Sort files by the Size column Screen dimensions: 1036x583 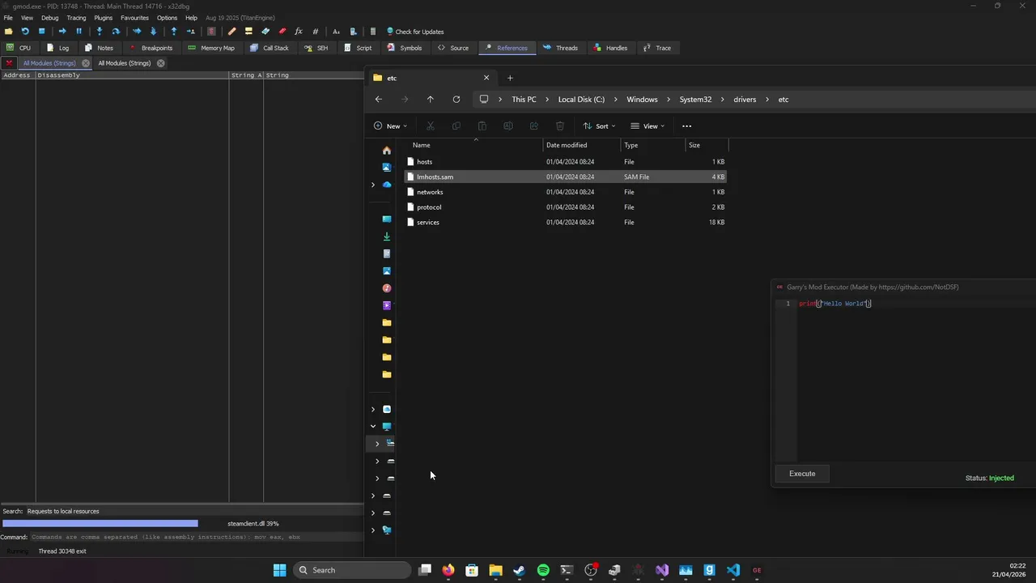pyautogui.click(x=707, y=145)
